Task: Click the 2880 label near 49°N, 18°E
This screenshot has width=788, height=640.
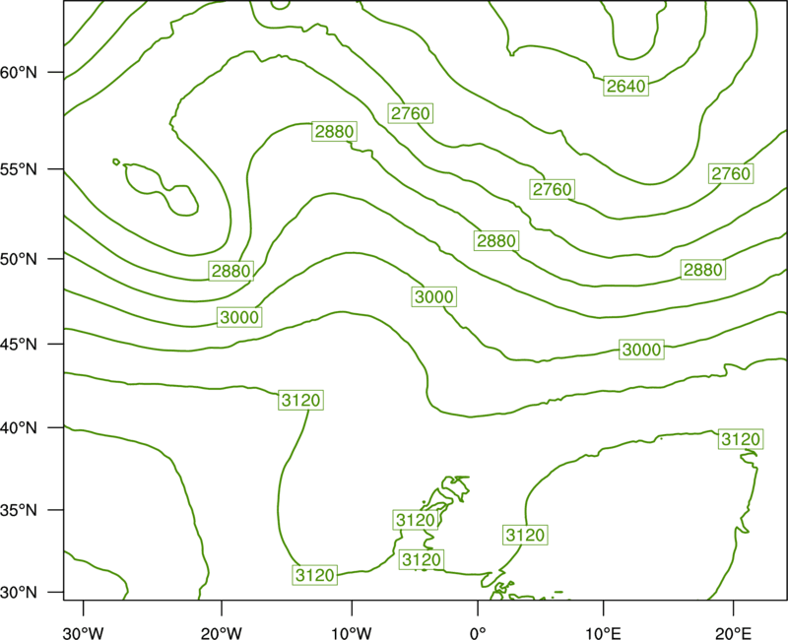Action: point(703,270)
